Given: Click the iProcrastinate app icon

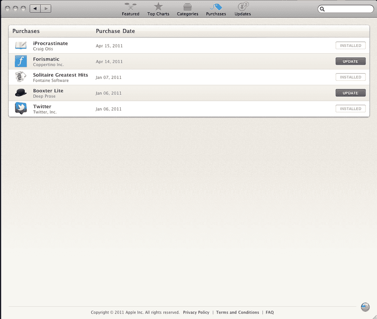Looking at the screenshot, I should 21,45.
